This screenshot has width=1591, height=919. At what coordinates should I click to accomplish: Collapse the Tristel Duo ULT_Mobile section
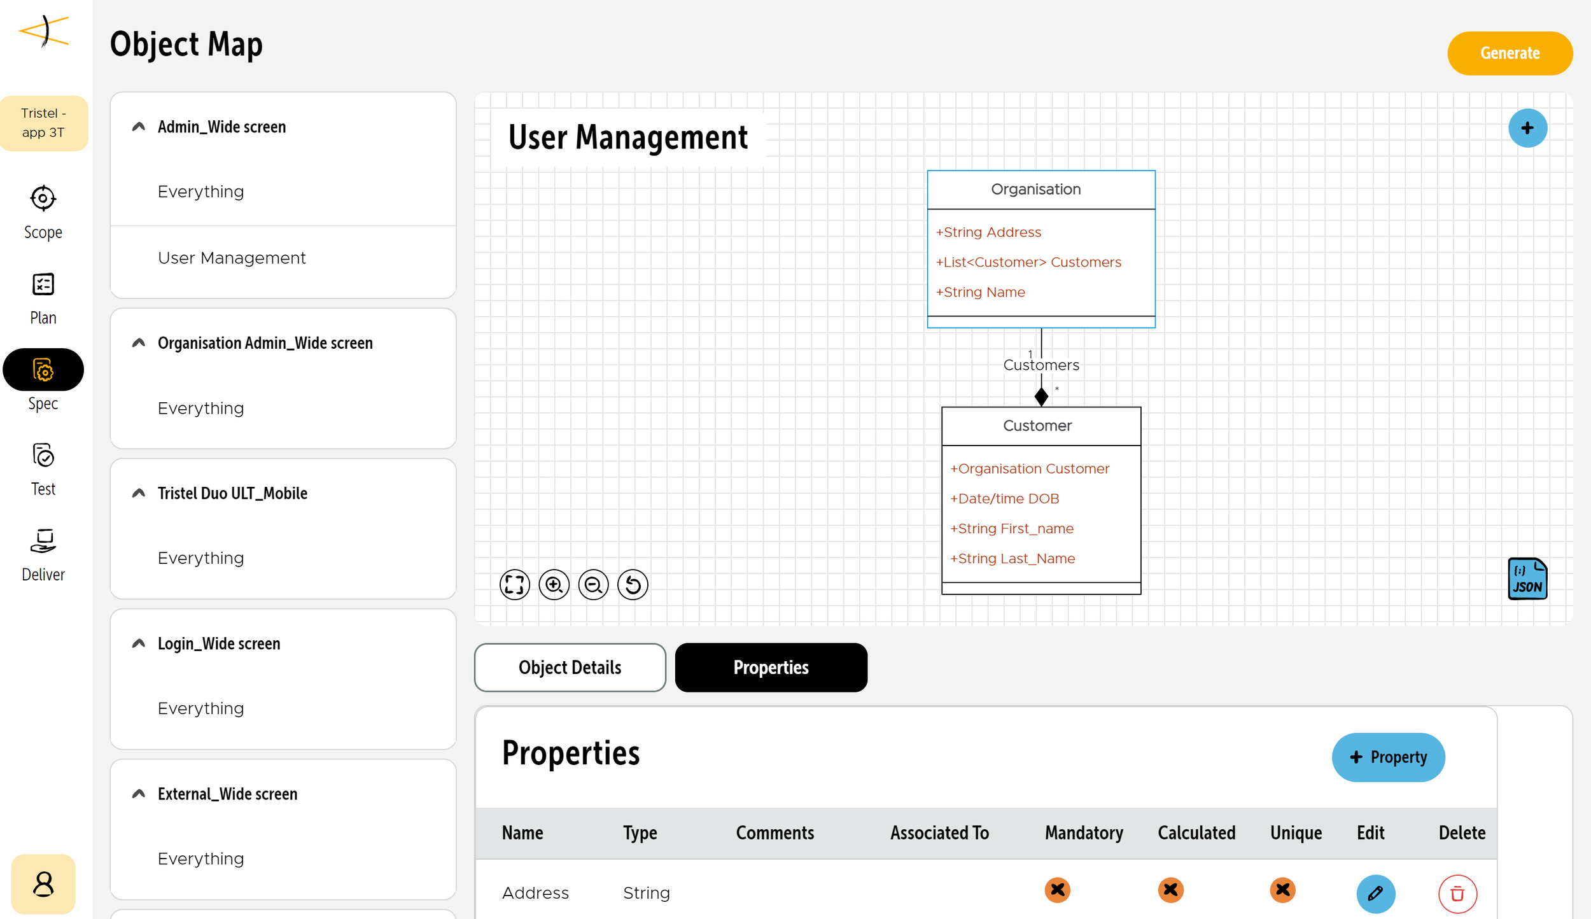139,493
